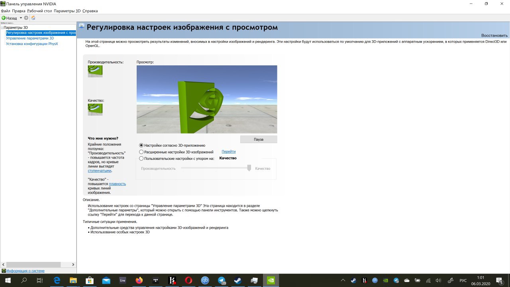Click the Производительность–Качество slider handle

249,168
